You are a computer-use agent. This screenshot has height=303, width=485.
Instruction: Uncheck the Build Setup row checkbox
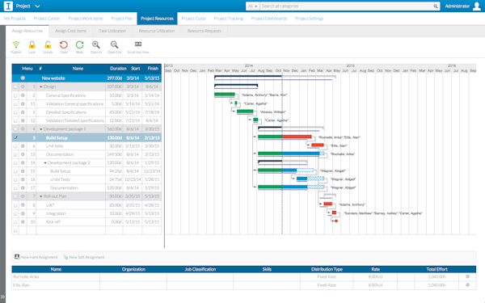[15, 137]
